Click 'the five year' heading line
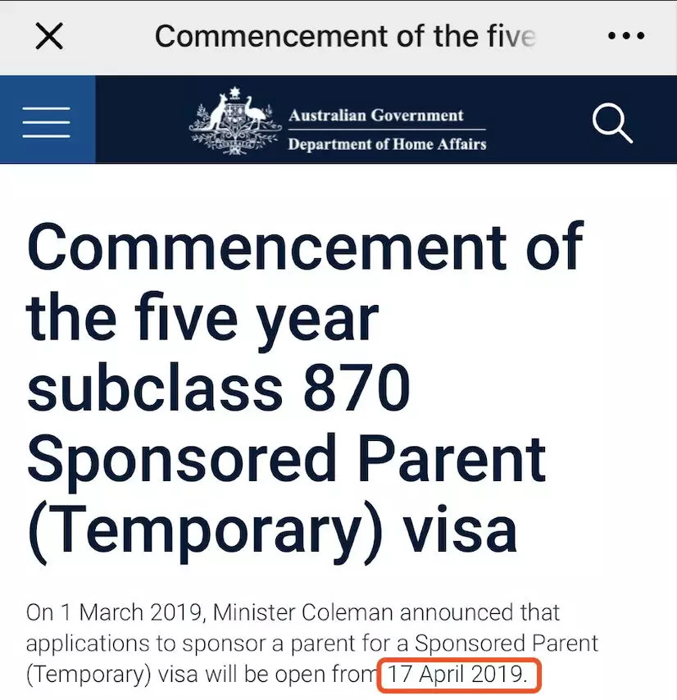 click(x=203, y=316)
